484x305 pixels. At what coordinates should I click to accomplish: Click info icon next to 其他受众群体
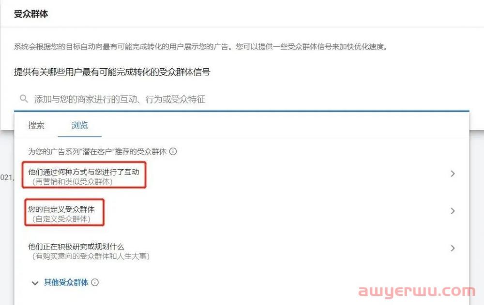point(95,282)
